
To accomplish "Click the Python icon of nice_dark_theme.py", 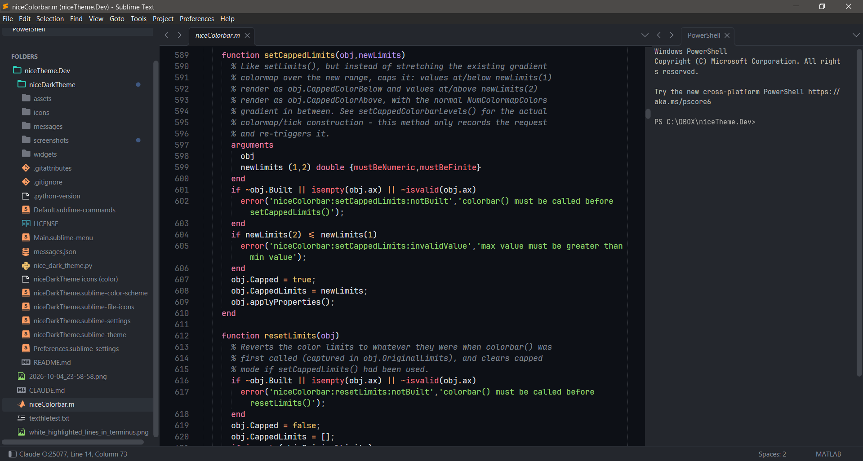I will point(26,265).
